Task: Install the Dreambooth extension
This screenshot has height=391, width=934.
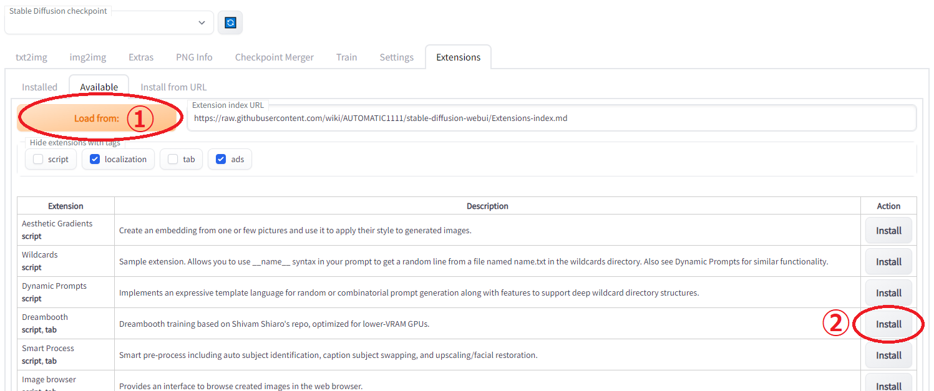Action: [888, 324]
